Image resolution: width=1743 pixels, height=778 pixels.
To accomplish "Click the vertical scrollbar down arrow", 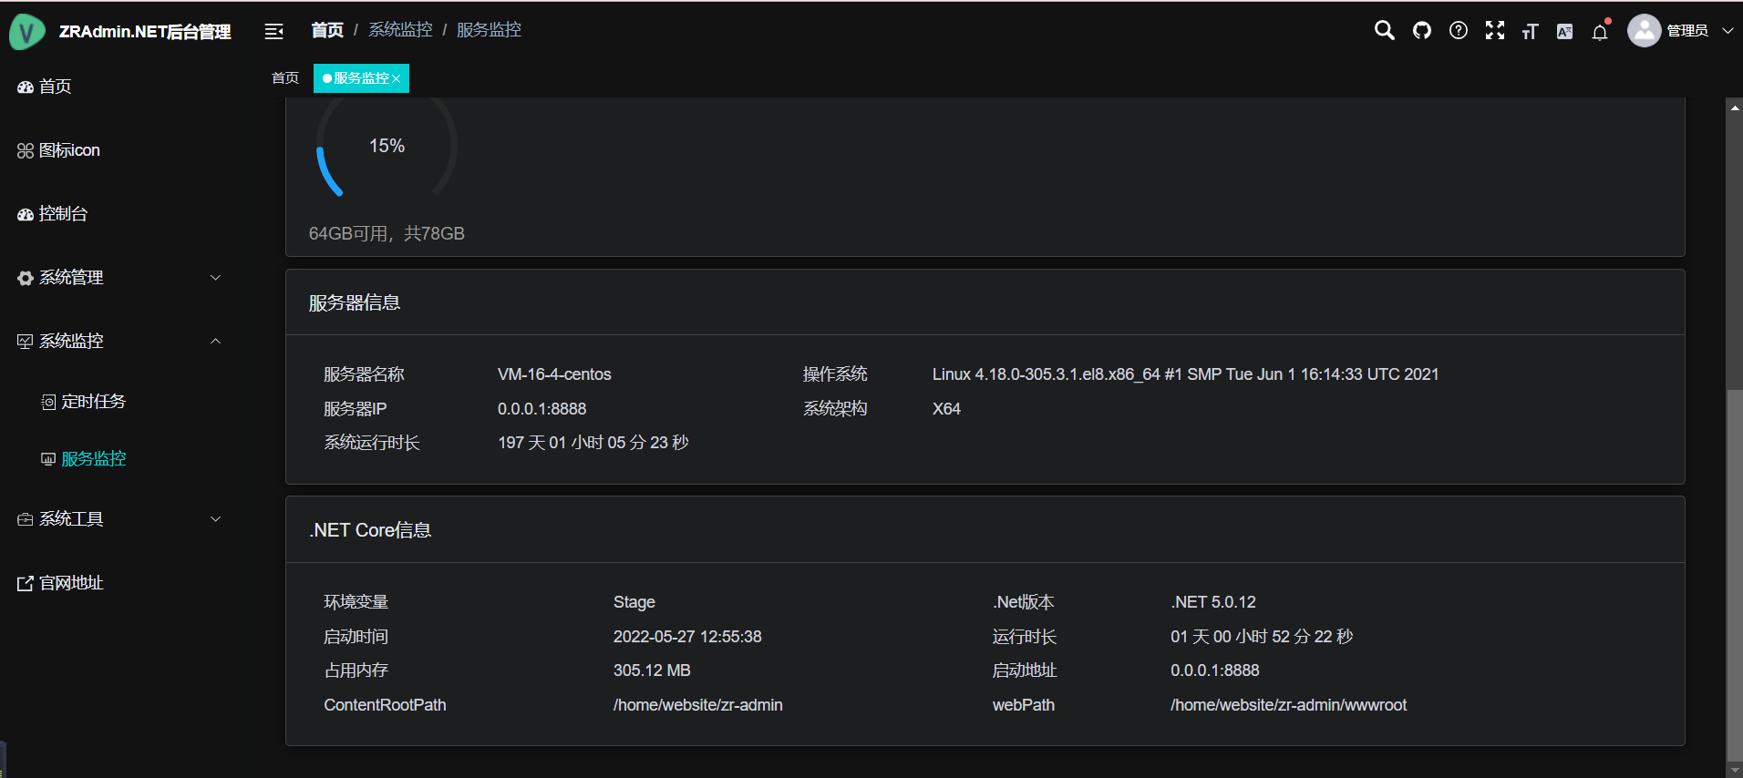I will (1735, 770).
